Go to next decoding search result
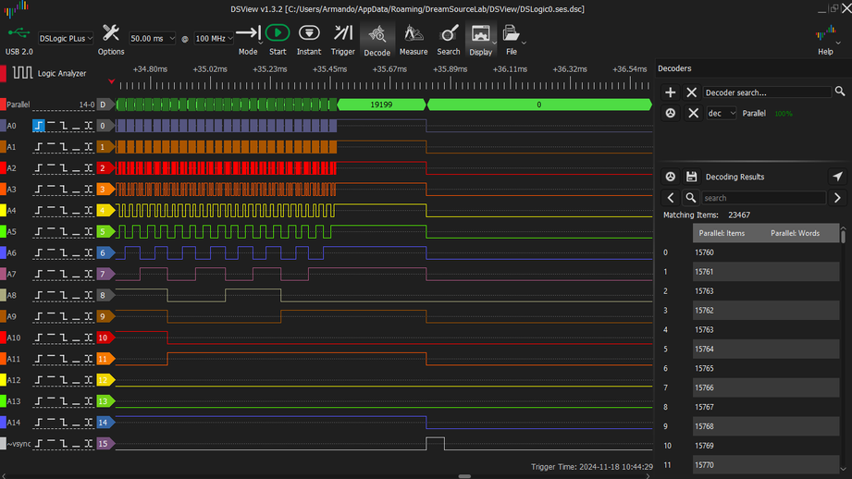The height and width of the screenshot is (479, 852). pyautogui.click(x=837, y=198)
